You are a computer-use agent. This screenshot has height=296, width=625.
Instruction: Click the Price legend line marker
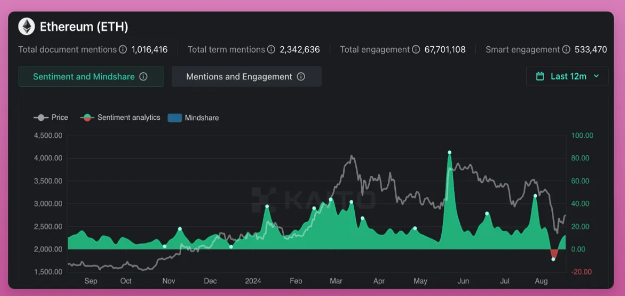pyautogui.click(x=41, y=118)
